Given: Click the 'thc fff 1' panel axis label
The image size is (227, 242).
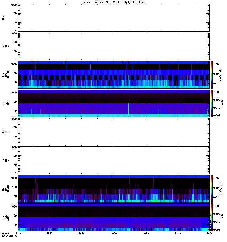Looking at the screenshot, I should (5, 132).
